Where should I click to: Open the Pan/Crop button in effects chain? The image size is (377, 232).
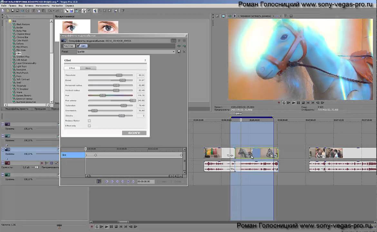[x=68, y=46]
